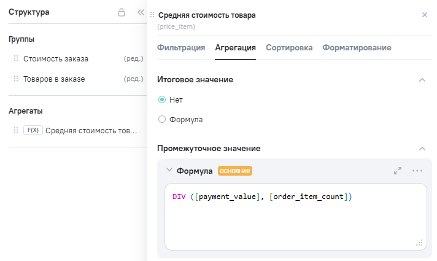Expand formula editor to full screen

click(398, 171)
